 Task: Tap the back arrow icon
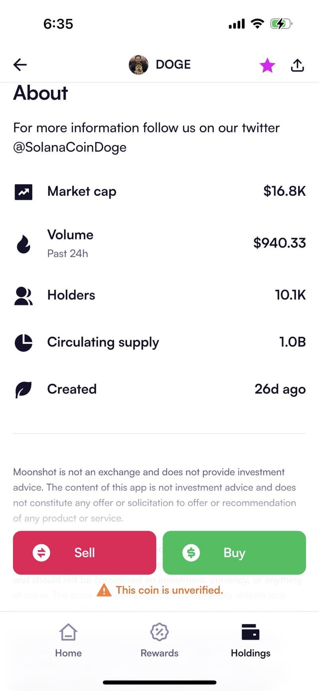20,65
